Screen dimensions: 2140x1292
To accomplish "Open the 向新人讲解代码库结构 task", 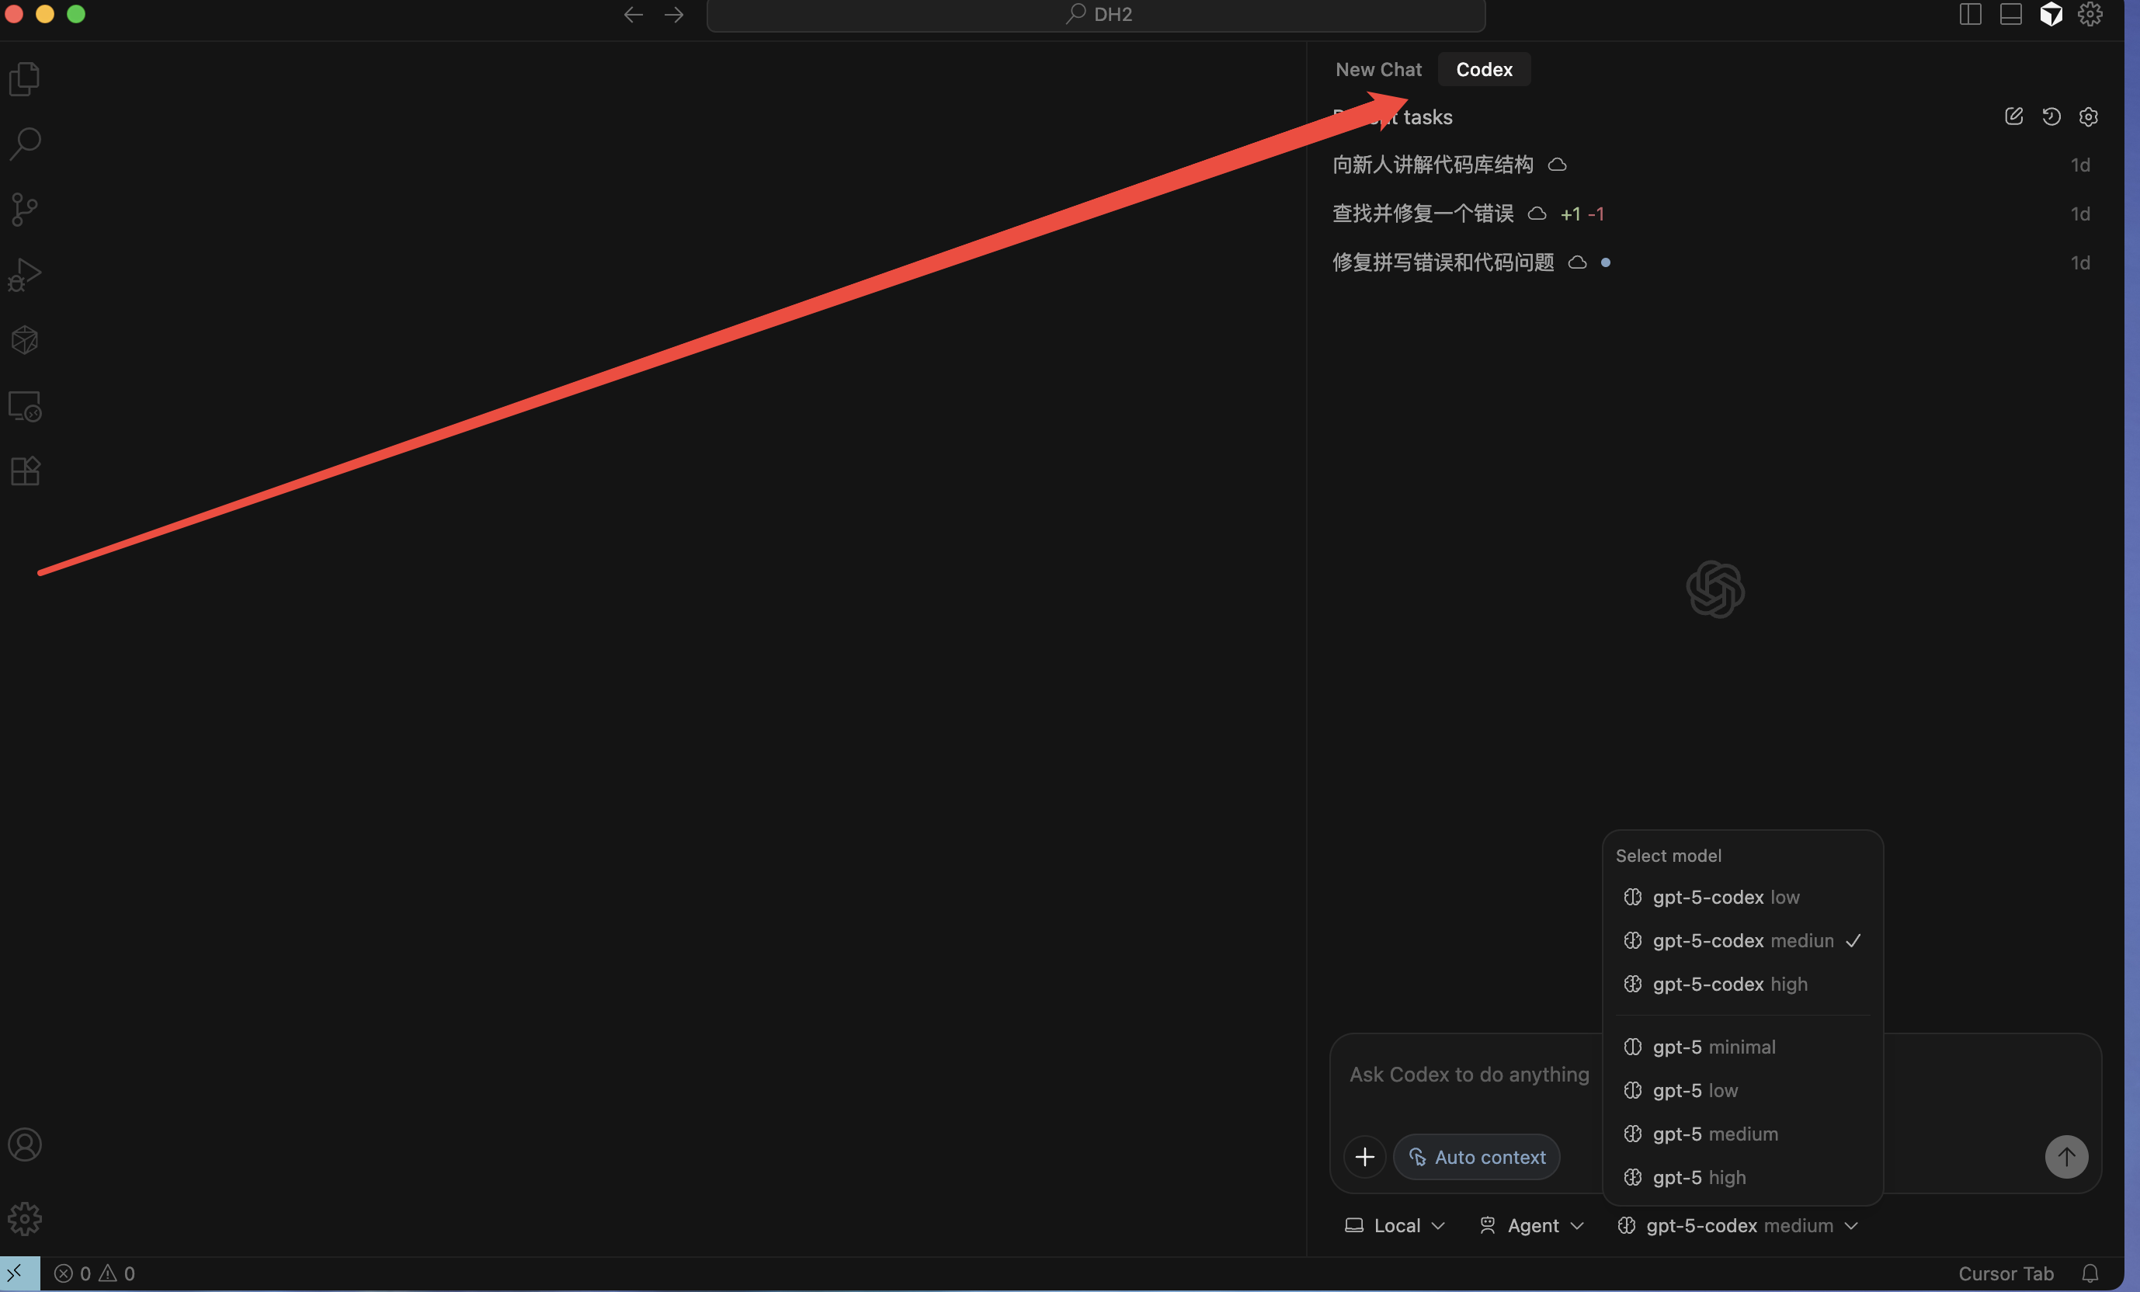I will (x=1433, y=164).
